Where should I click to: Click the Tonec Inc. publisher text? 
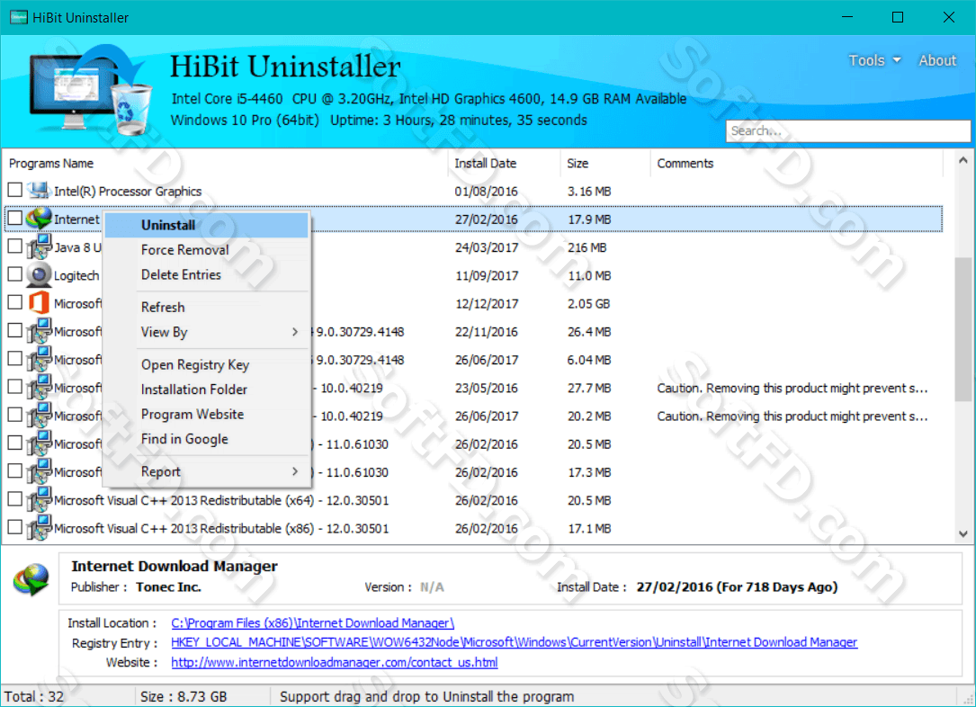[169, 586]
